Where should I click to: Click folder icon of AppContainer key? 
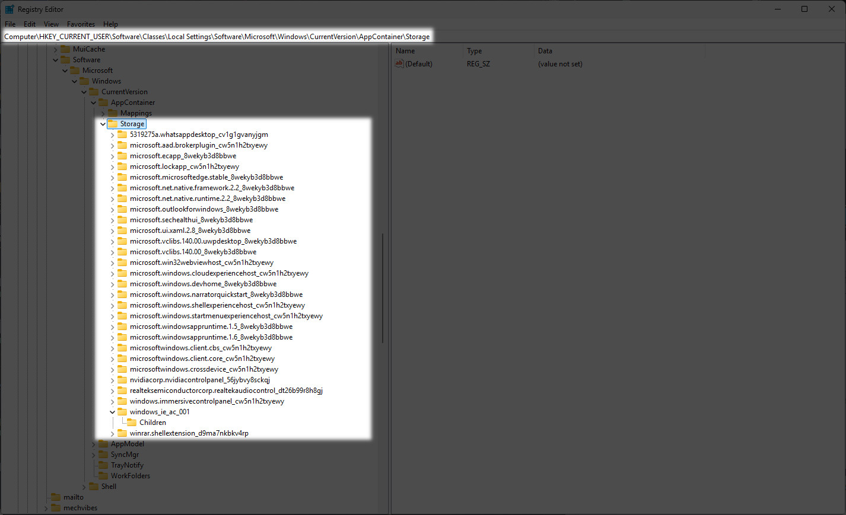pyautogui.click(x=103, y=103)
